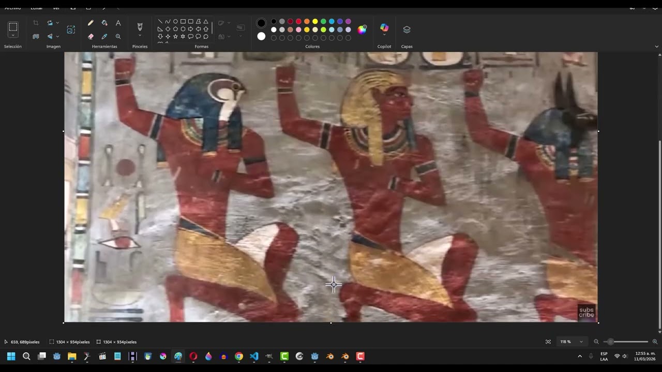This screenshot has height=372, width=662.
Task: Choose the orange color swatch
Action: point(307,21)
